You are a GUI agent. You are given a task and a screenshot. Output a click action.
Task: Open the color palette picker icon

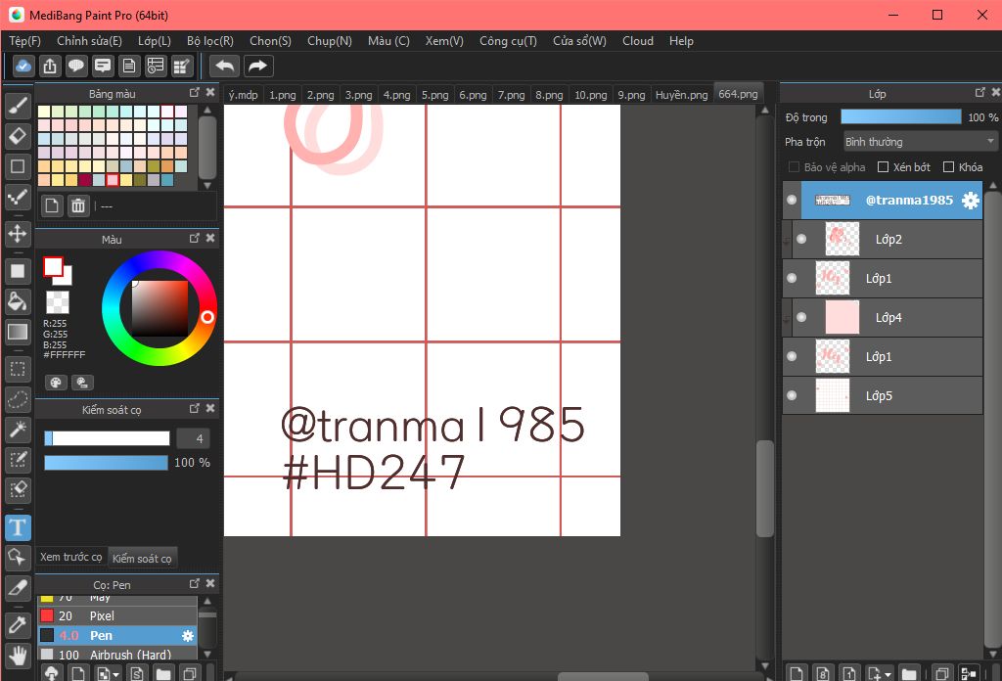click(56, 383)
